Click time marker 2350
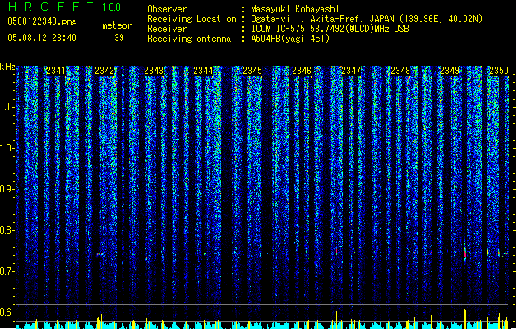The height and width of the screenshot is (329, 517). coord(499,71)
